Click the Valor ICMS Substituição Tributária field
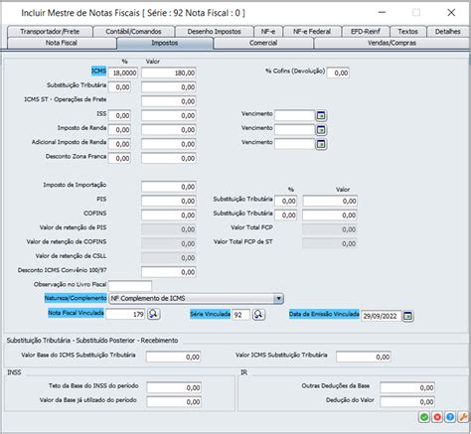471x434 pixels. (364, 357)
